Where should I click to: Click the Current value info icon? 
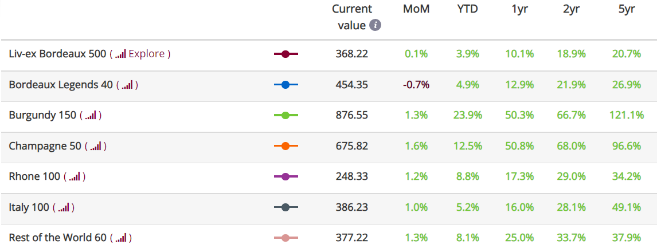click(376, 26)
